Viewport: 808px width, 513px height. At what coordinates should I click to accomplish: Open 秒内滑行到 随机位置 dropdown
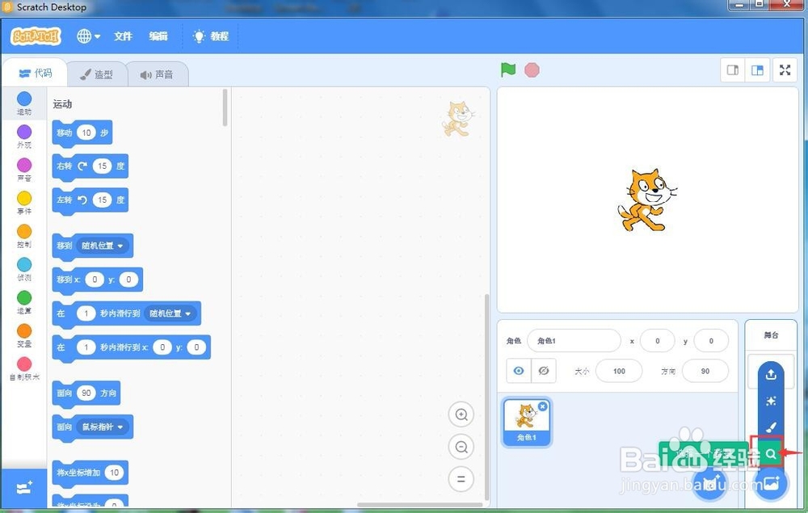[x=170, y=313]
